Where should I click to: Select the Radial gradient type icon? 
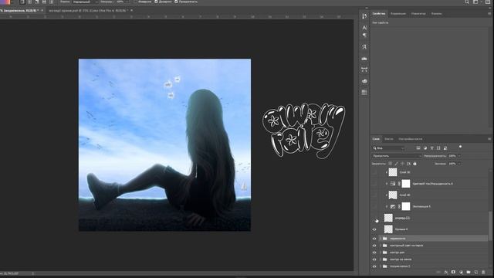coord(29,2)
